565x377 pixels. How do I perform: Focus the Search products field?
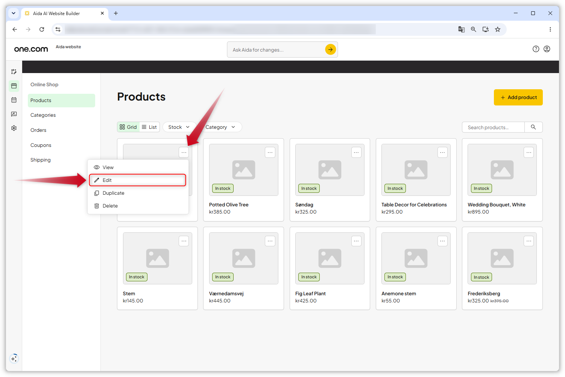[x=493, y=127]
